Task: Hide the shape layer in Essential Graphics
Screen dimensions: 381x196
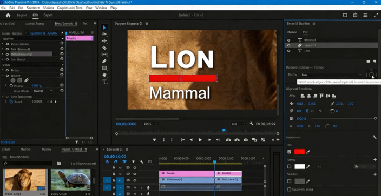Action: [x=288, y=45]
